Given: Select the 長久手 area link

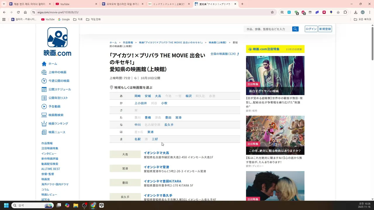Looking at the screenshot, I should tap(169, 125).
